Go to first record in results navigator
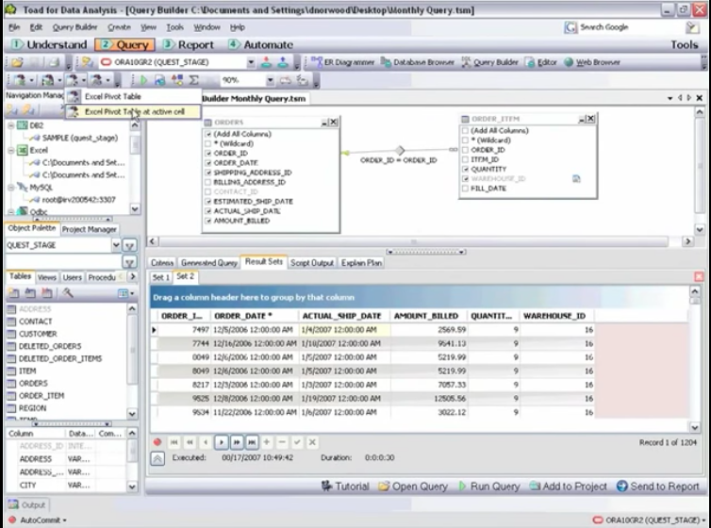The image size is (711, 528). [174, 442]
